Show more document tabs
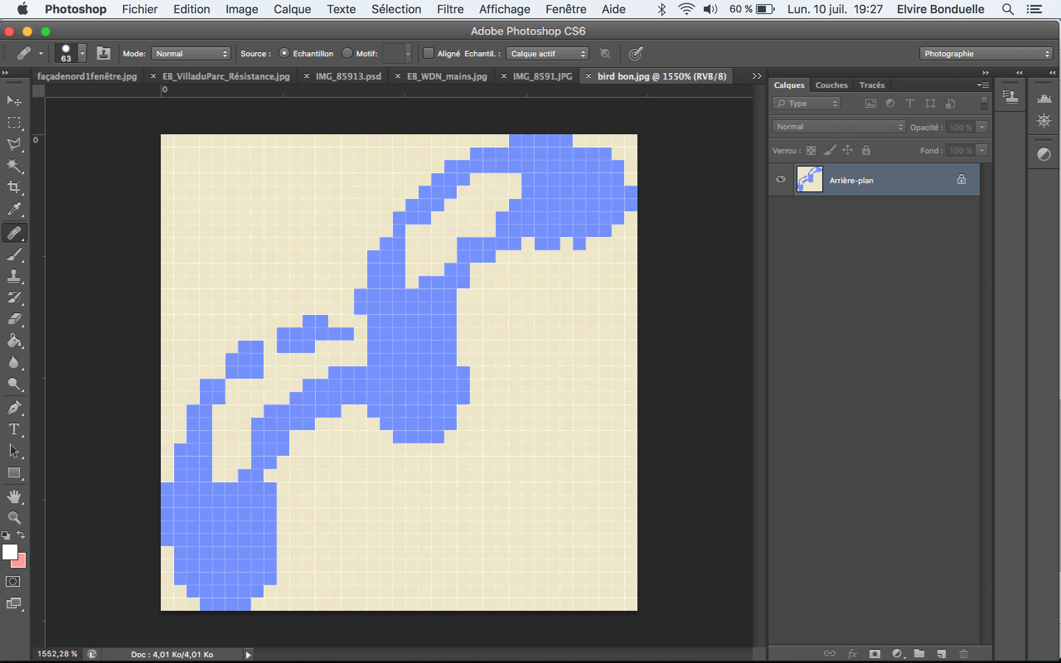 click(x=757, y=76)
